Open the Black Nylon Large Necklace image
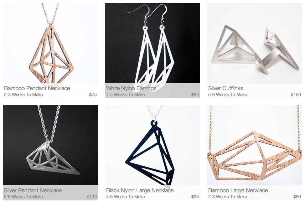Screen dimensions: 305x202 click(x=152, y=145)
